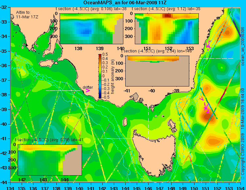Viewport: 246px width, 190px height.
Task: Click the 0.5 tick on the color bar
Action: click(105, 54)
